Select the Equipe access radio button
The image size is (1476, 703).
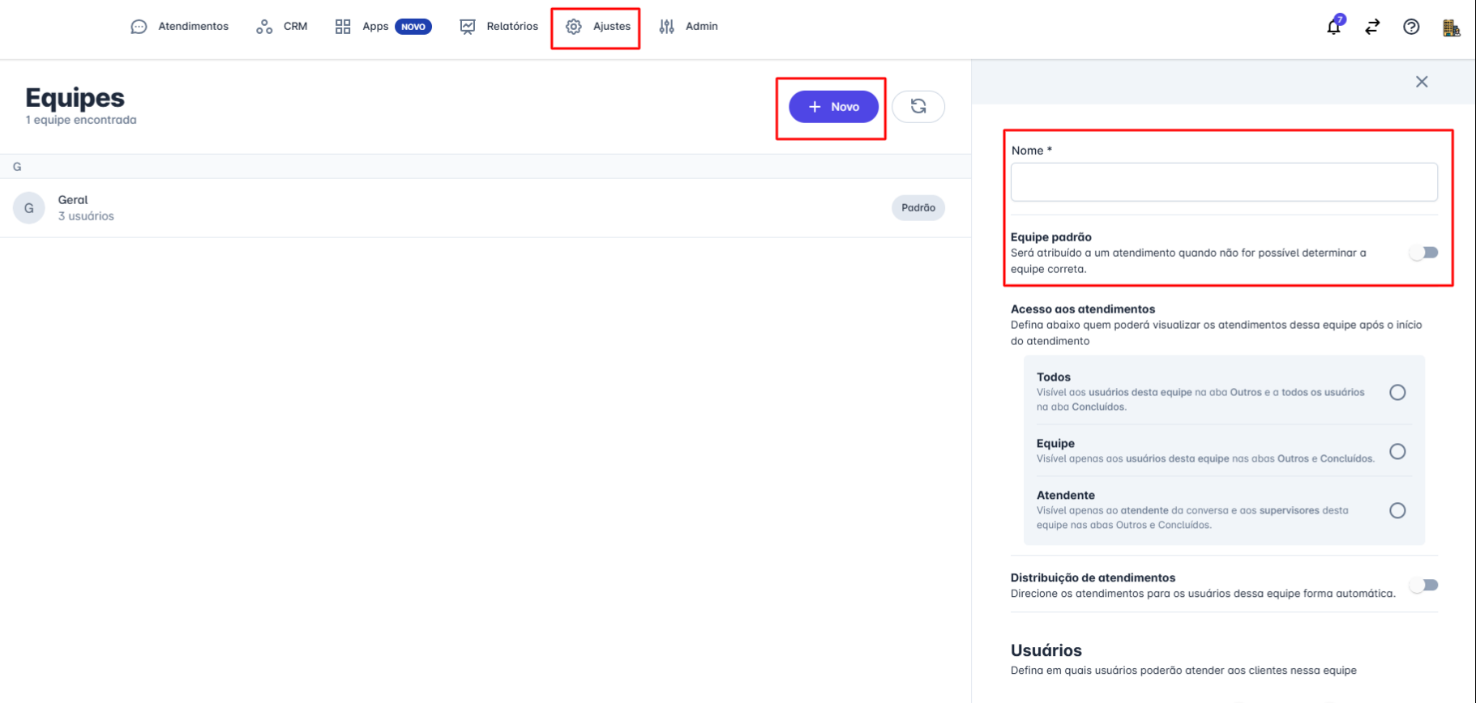click(x=1397, y=451)
